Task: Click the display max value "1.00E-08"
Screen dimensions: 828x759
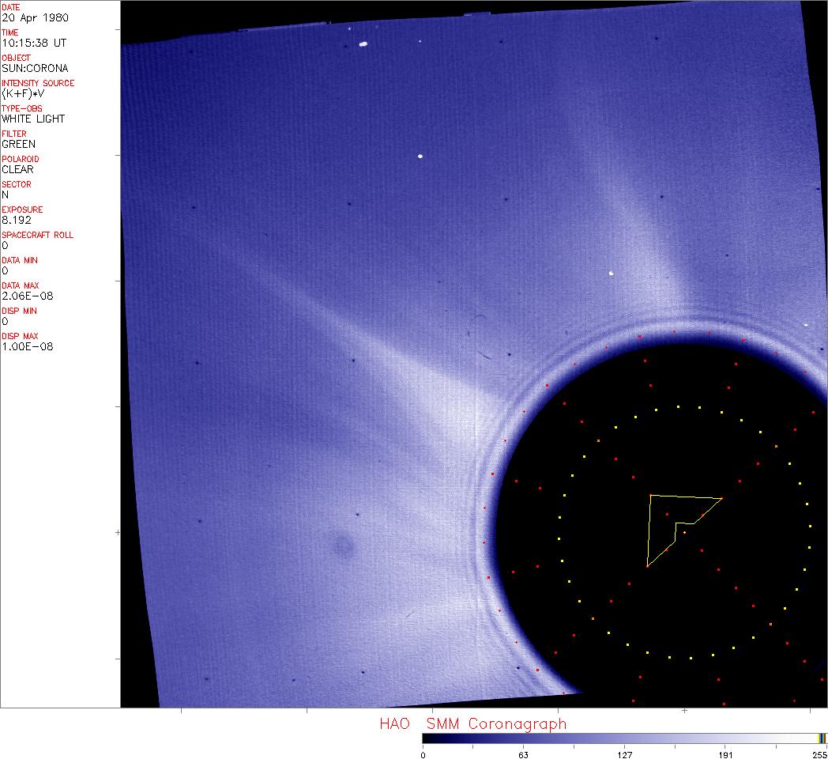Action: pos(28,346)
